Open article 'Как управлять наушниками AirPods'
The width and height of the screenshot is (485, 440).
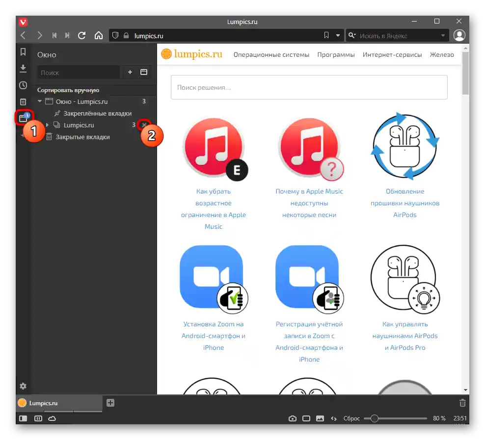coord(405,336)
